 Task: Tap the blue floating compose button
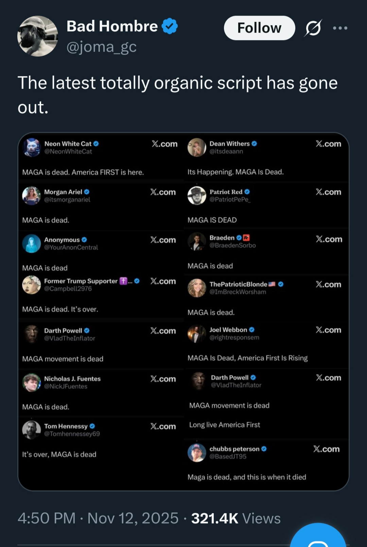[x=318, y=539]
